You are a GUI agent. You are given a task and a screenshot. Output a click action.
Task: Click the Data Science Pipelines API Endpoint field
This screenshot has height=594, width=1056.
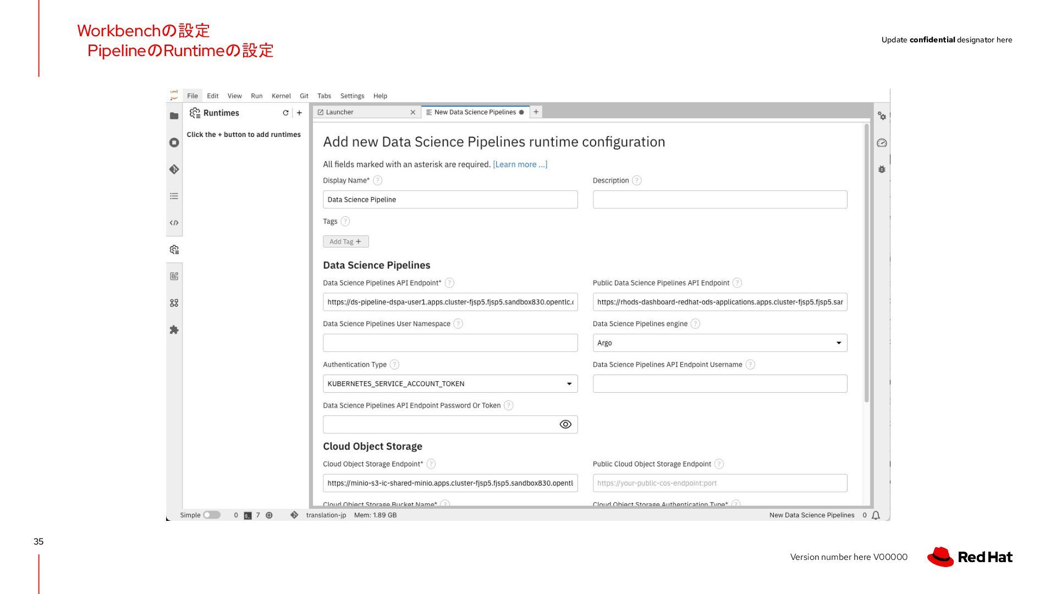450,302
